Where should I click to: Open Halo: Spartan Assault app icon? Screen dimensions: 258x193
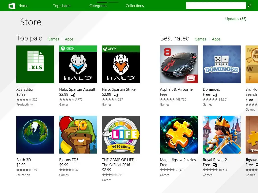point(78,64)
